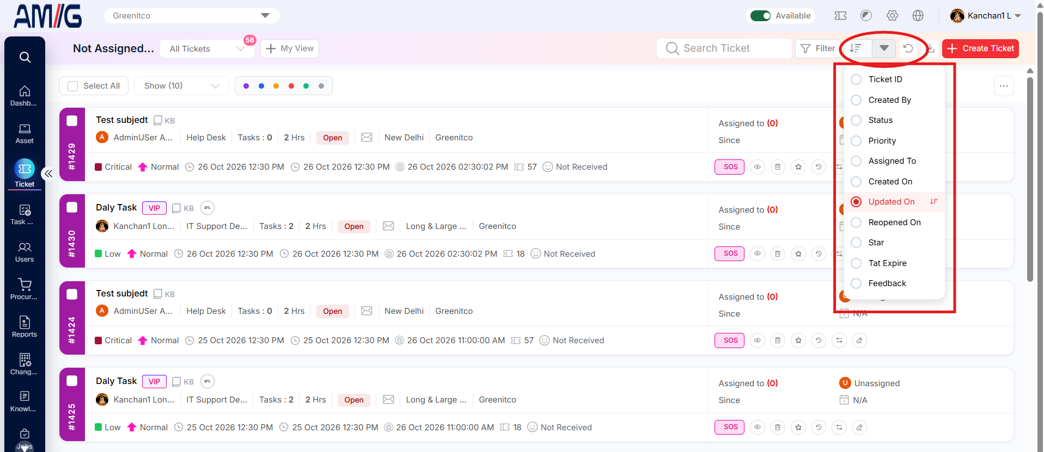
Task: Tick the checkbox for ticket #1429
Action: pyautogui.click(x=72, y=121)
